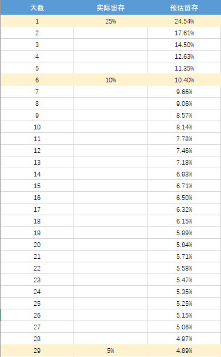Click the 5% actual retention cell
The image size is (221, 357).
(110, 351)
